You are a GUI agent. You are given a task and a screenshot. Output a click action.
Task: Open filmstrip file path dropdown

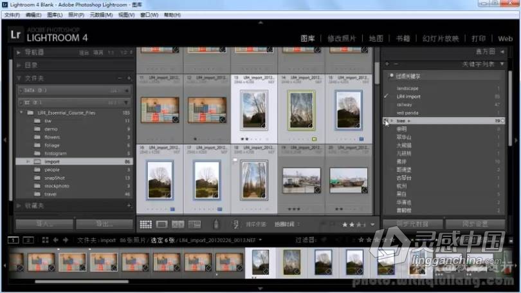[x=260, y=240]
